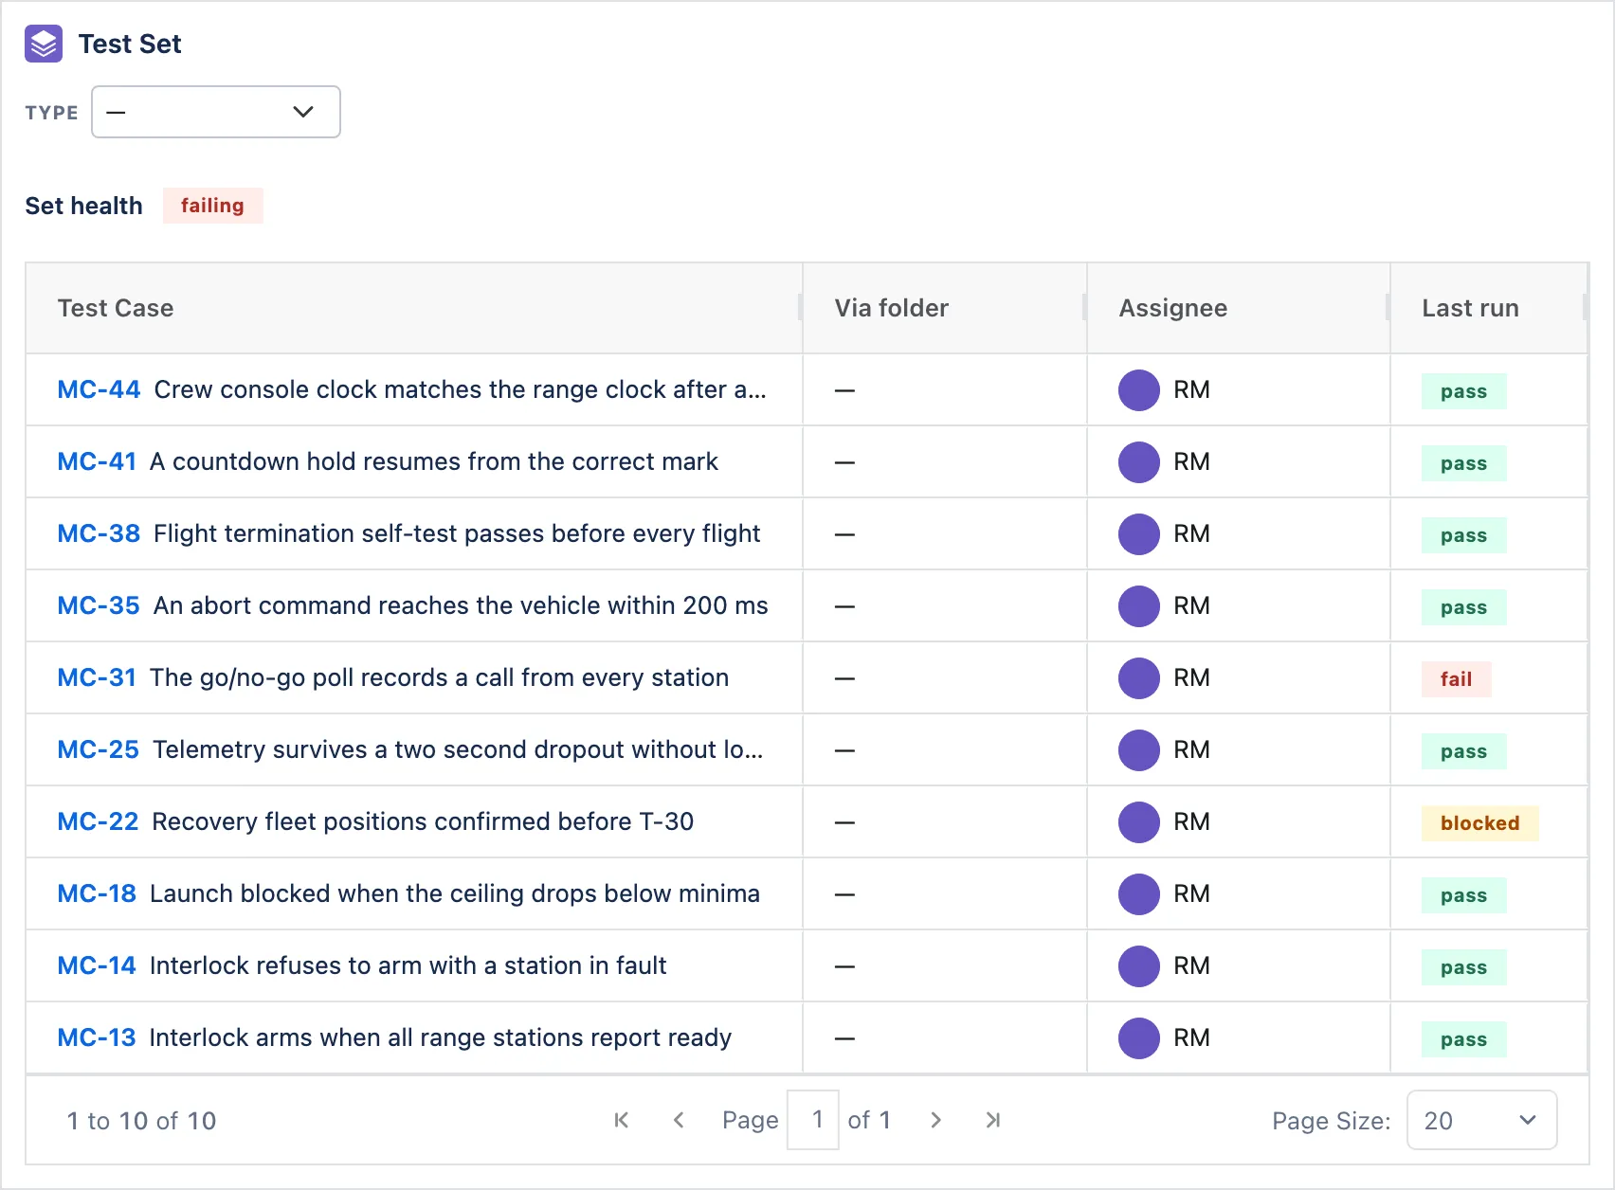Open test case MC-18 link
Screen dimensions: 1615x1190
97,893
